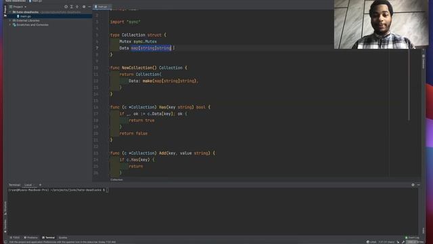Viewport: 433px width, 244px height.
Task: Open the Favorites vertical tool window tab
Action: [x=5, y=226]
